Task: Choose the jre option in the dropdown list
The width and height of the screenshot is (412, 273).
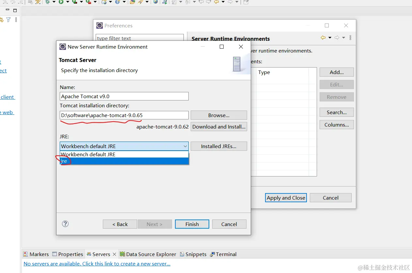Action: (x=124, y=161)
